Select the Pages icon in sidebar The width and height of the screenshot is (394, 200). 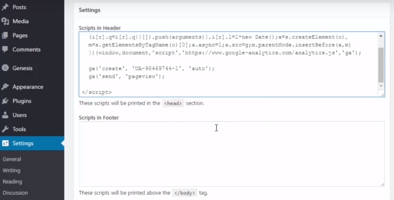[x=5, y=35]
